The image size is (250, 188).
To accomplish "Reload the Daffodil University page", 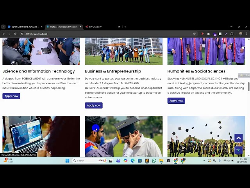I will [15, 34].
